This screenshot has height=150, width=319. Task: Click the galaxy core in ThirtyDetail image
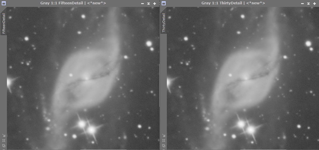[246, 78]
